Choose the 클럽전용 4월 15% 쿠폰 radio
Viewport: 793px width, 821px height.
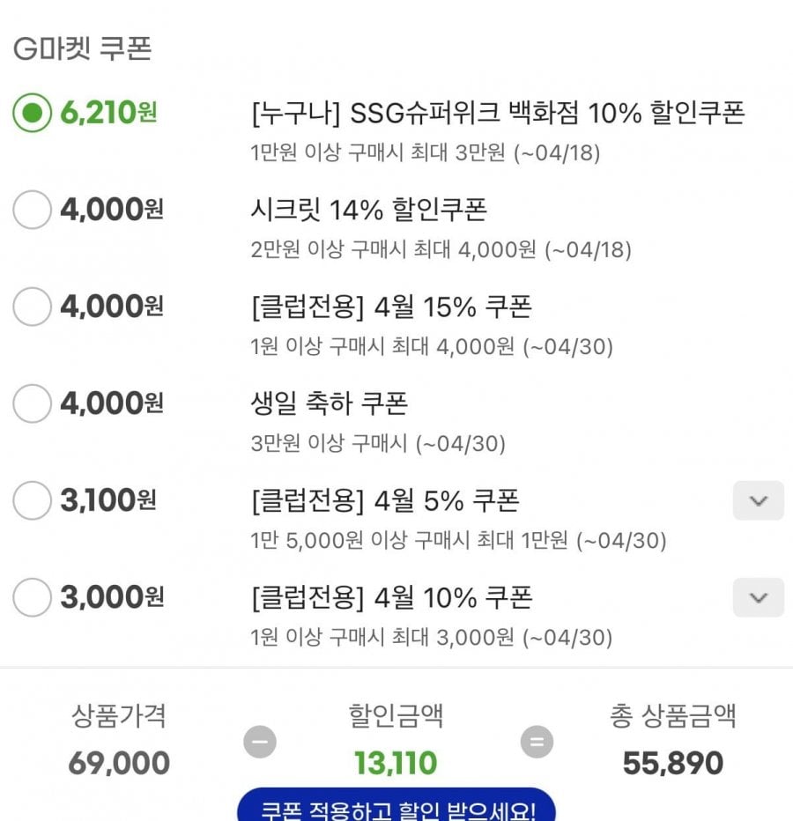[x=33, y=307]
